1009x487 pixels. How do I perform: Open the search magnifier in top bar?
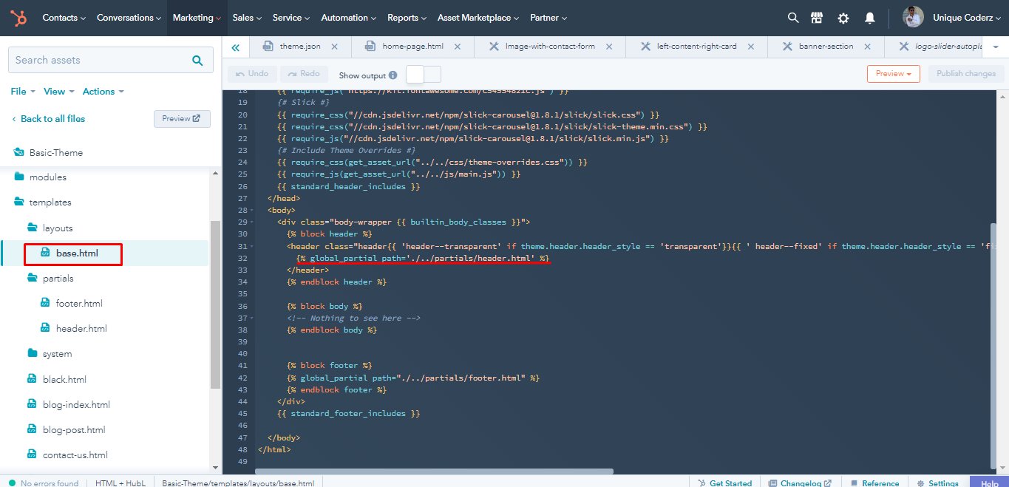click(793, 18)
